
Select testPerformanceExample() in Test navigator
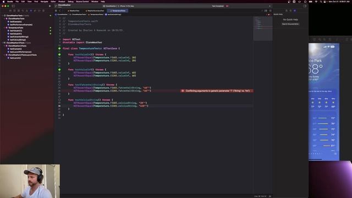(x=21, y=25)
